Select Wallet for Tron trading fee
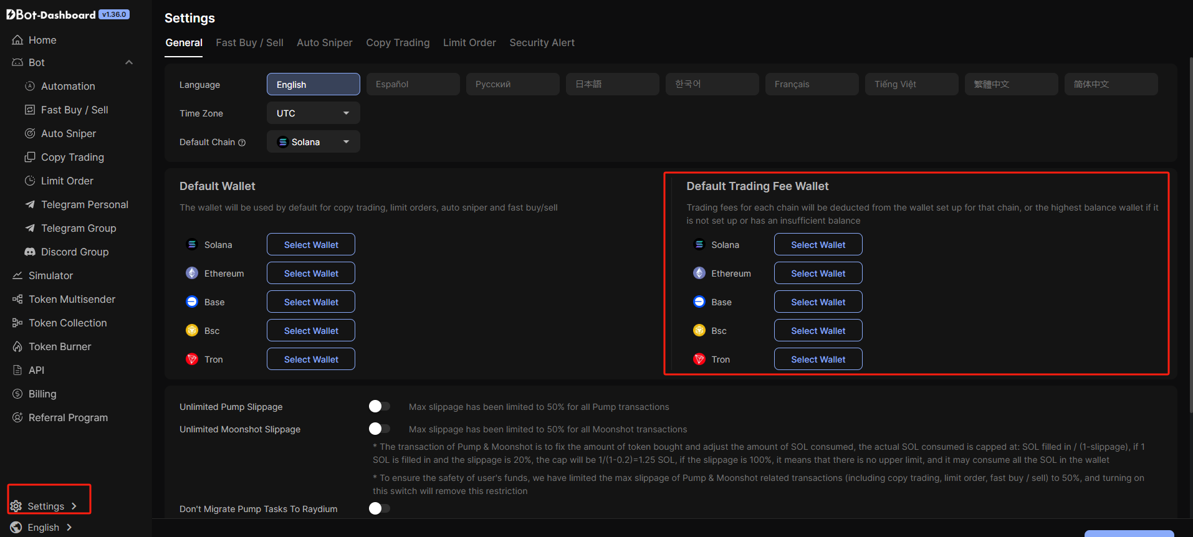The image size is (1193, 537). pos(818,359)
